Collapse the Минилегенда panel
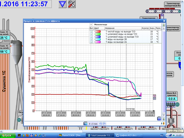Viewport: 184px width, 138px height. pos(91,24)
